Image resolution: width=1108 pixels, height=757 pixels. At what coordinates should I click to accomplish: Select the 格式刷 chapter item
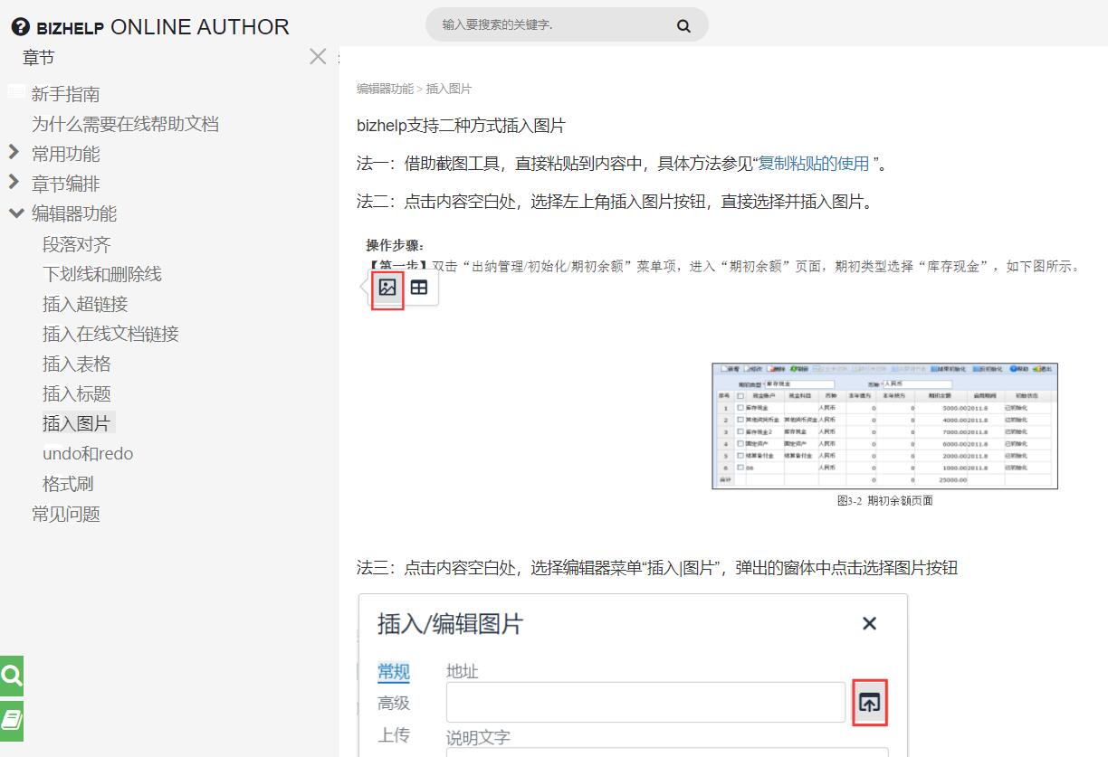70,483
